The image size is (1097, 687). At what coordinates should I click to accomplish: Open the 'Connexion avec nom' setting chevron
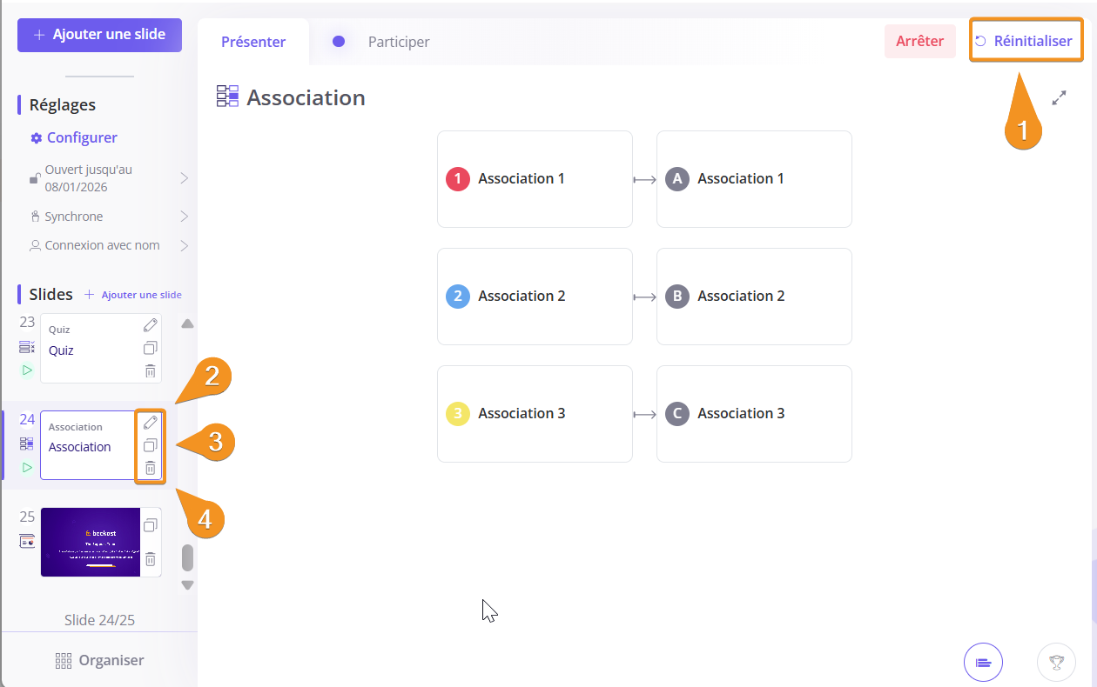tap(184, 246)
